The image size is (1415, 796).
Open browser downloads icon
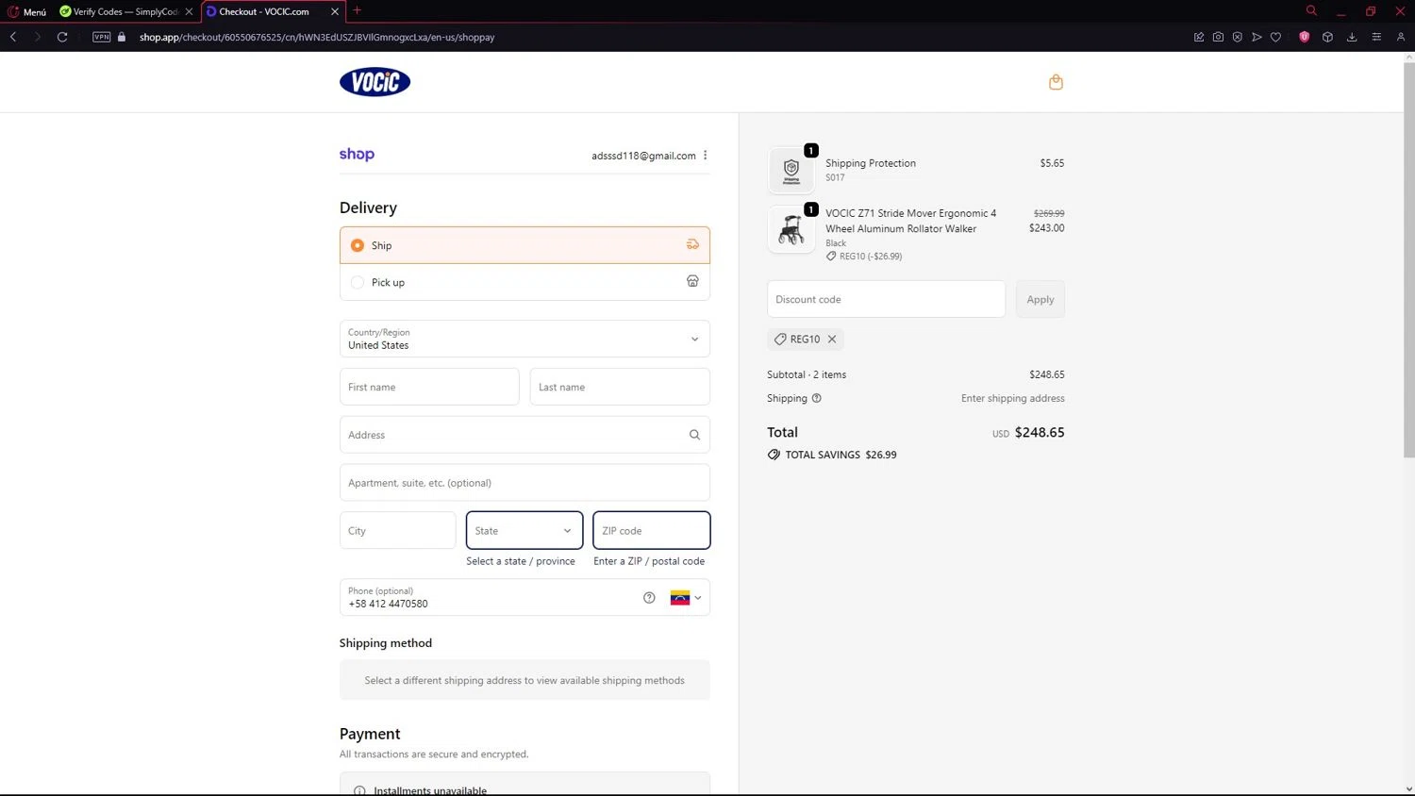pos(1352,37)
